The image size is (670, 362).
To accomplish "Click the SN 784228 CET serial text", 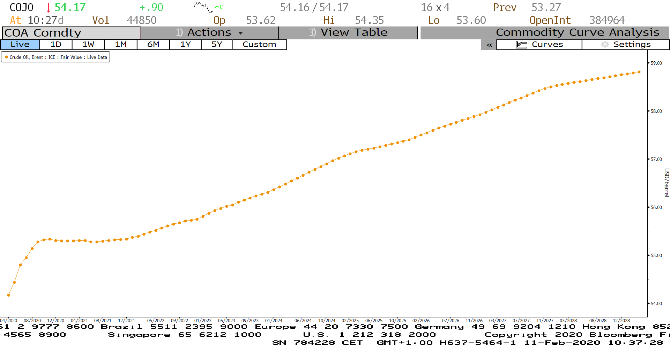I will pos(317,343).
